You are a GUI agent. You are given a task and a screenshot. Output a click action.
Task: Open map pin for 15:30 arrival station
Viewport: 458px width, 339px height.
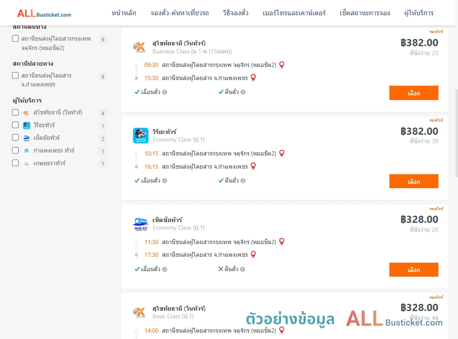[254, 78]
